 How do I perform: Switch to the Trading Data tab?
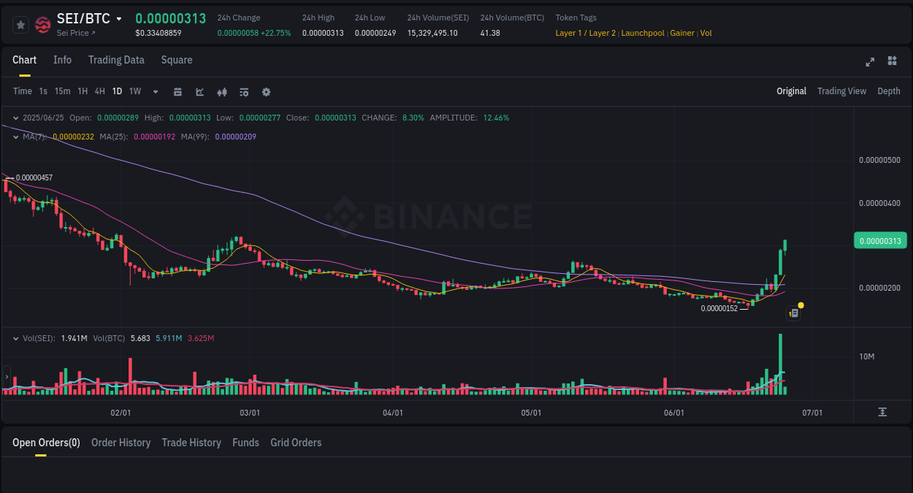click(x=116, y=60)
